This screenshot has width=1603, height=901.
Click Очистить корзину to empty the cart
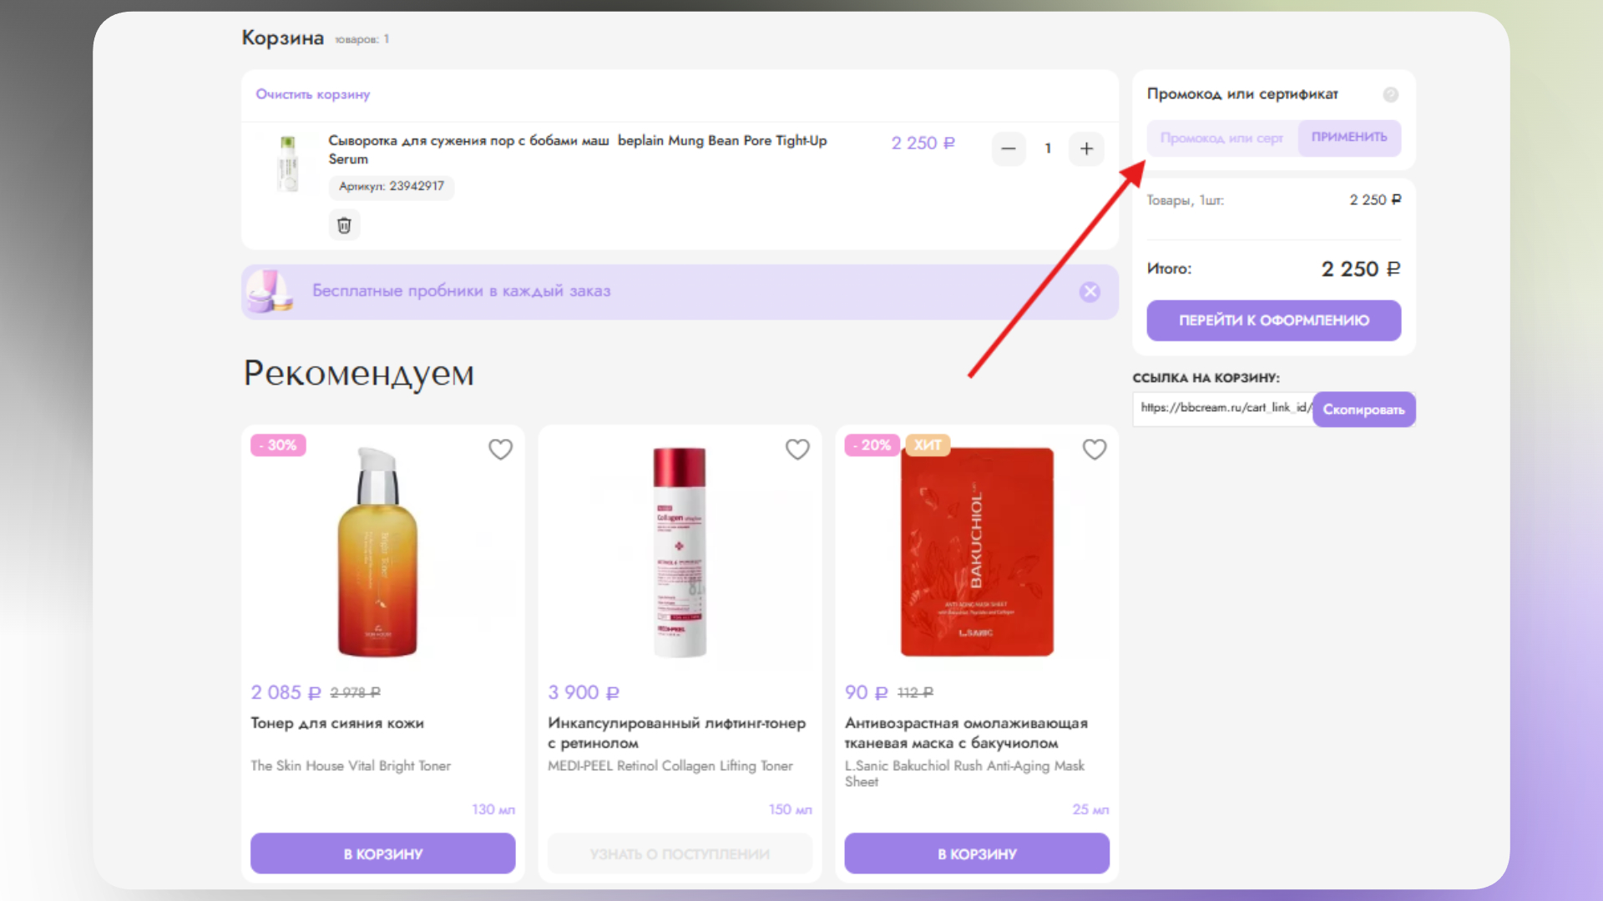[x=312, y=94]
